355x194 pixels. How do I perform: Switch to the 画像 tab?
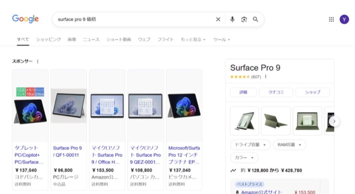coord(72,39)
